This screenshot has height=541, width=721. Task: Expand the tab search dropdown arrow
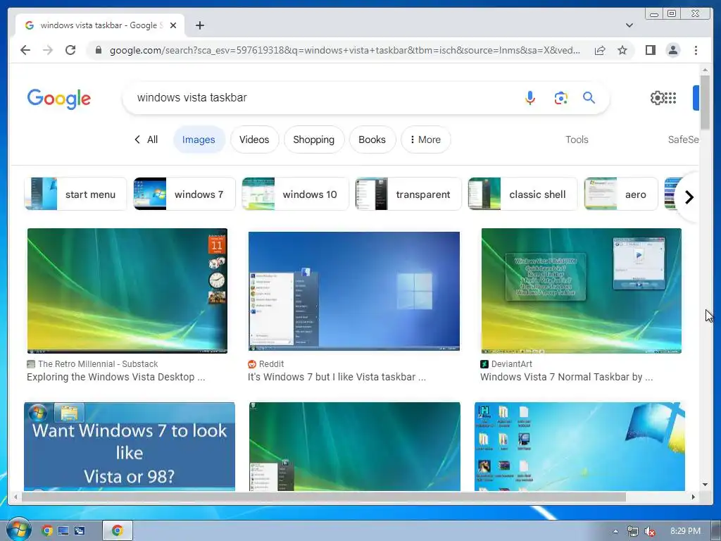tap(629, 25)
